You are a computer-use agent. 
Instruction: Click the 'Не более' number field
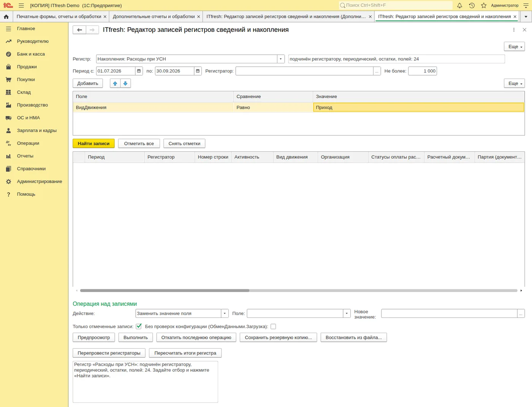coord(423,71)
